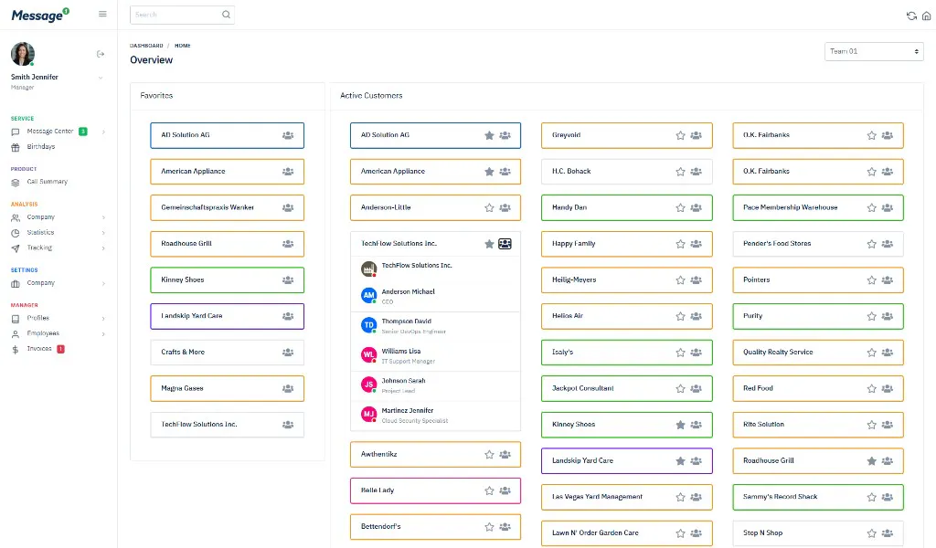The image size is (936, 548).
Task: Click the Message logo
Action: pos(40,15)
